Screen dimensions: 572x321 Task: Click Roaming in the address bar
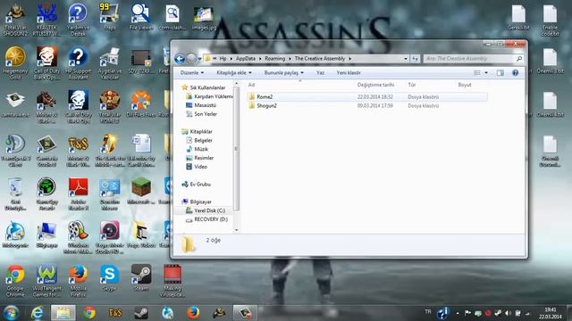point(274,59)
